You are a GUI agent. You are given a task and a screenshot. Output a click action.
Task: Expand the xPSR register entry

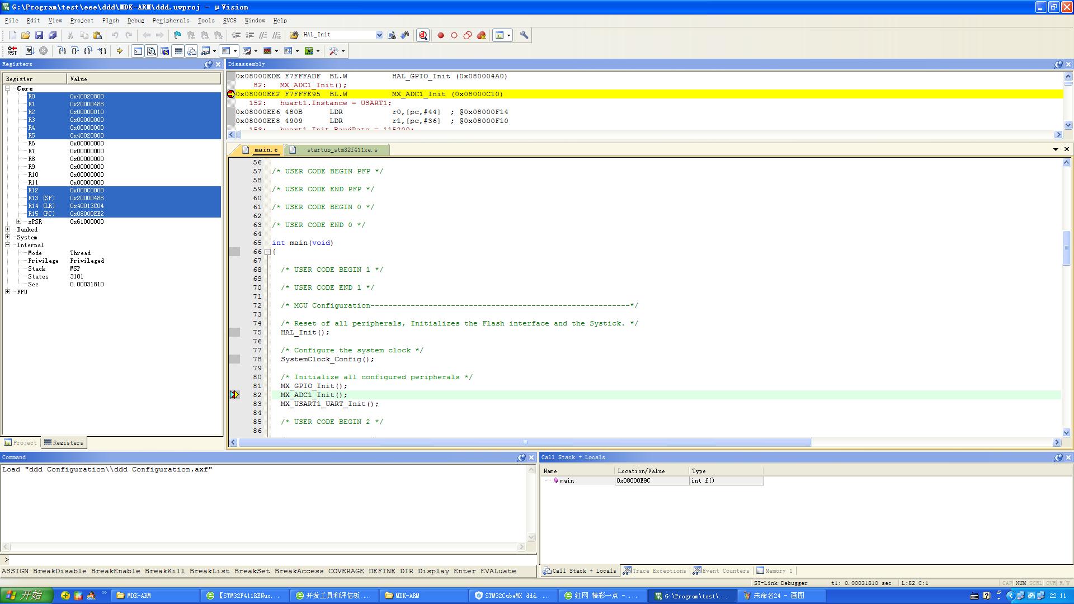click(19, 221)
